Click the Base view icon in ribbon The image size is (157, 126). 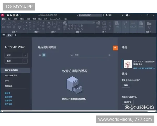pos(149,23)
